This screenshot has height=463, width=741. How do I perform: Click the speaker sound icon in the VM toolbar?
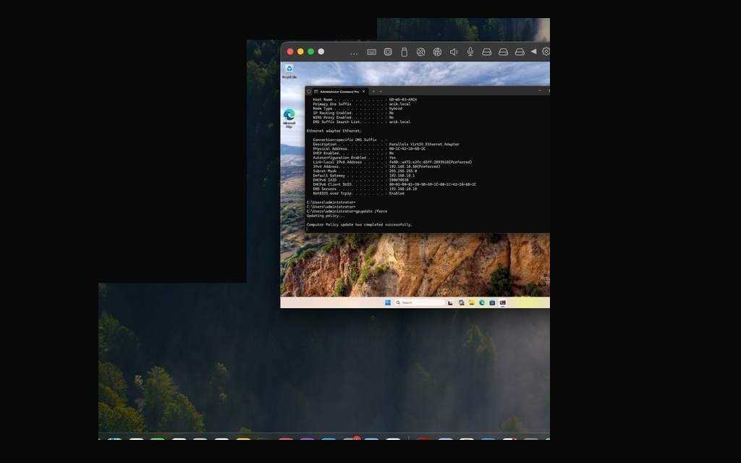[454, 52]
